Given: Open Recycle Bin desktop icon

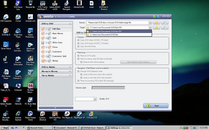Looking at the screenshot, I should (30, 4).
